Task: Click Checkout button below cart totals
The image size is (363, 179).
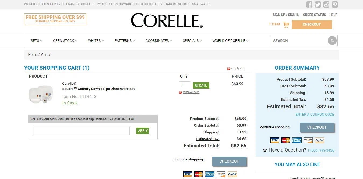Action: click(x=229, y=161)
